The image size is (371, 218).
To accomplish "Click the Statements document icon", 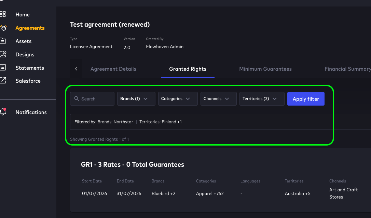I will coord(3,67).
